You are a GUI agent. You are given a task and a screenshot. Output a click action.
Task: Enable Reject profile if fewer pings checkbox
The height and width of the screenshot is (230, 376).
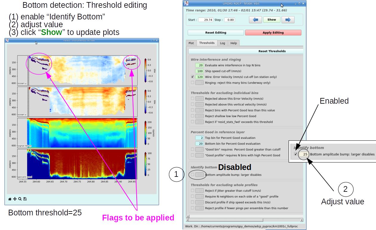192,208
